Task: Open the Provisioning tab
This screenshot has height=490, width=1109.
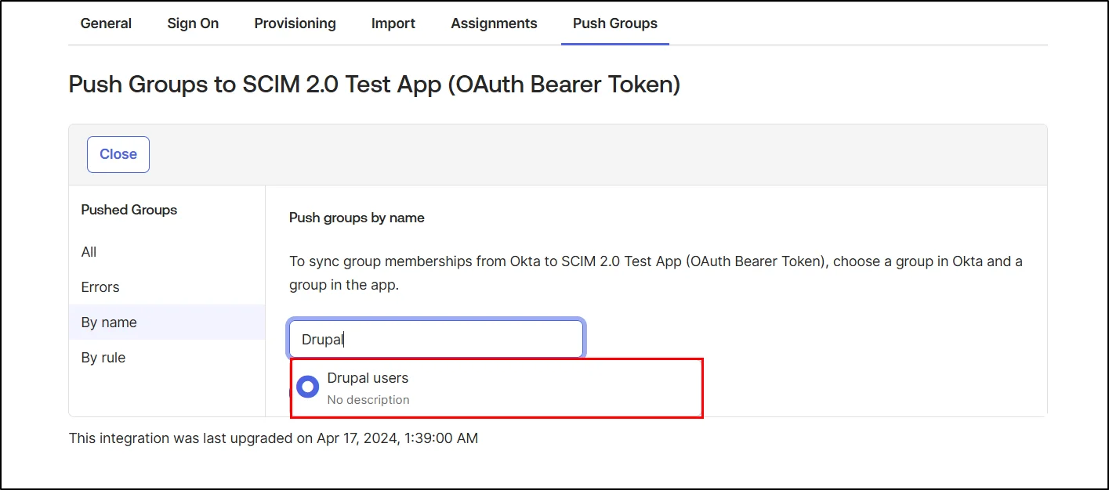Action: click(295, 23)
